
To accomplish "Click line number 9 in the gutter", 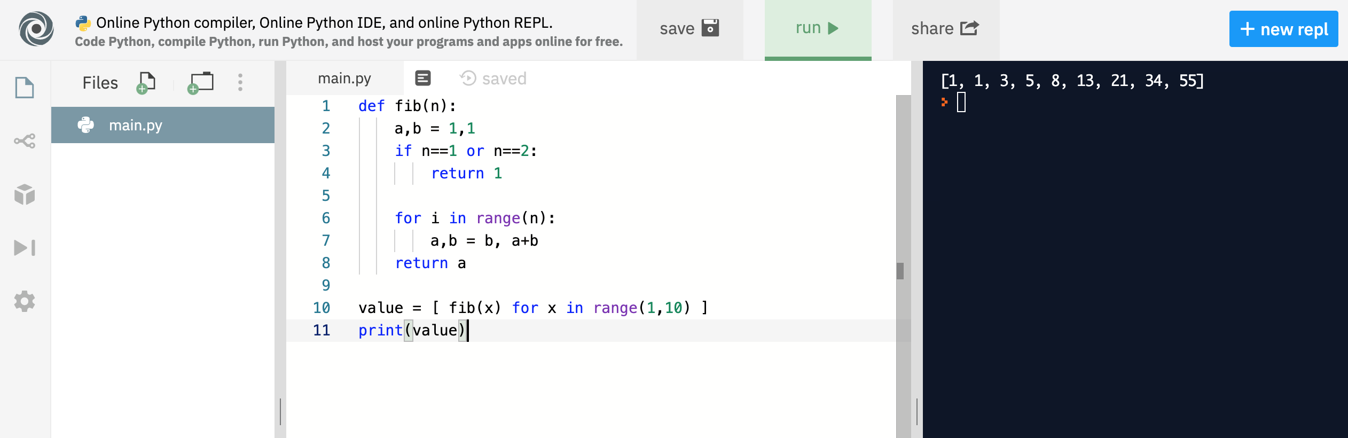I will coord(326,285).
